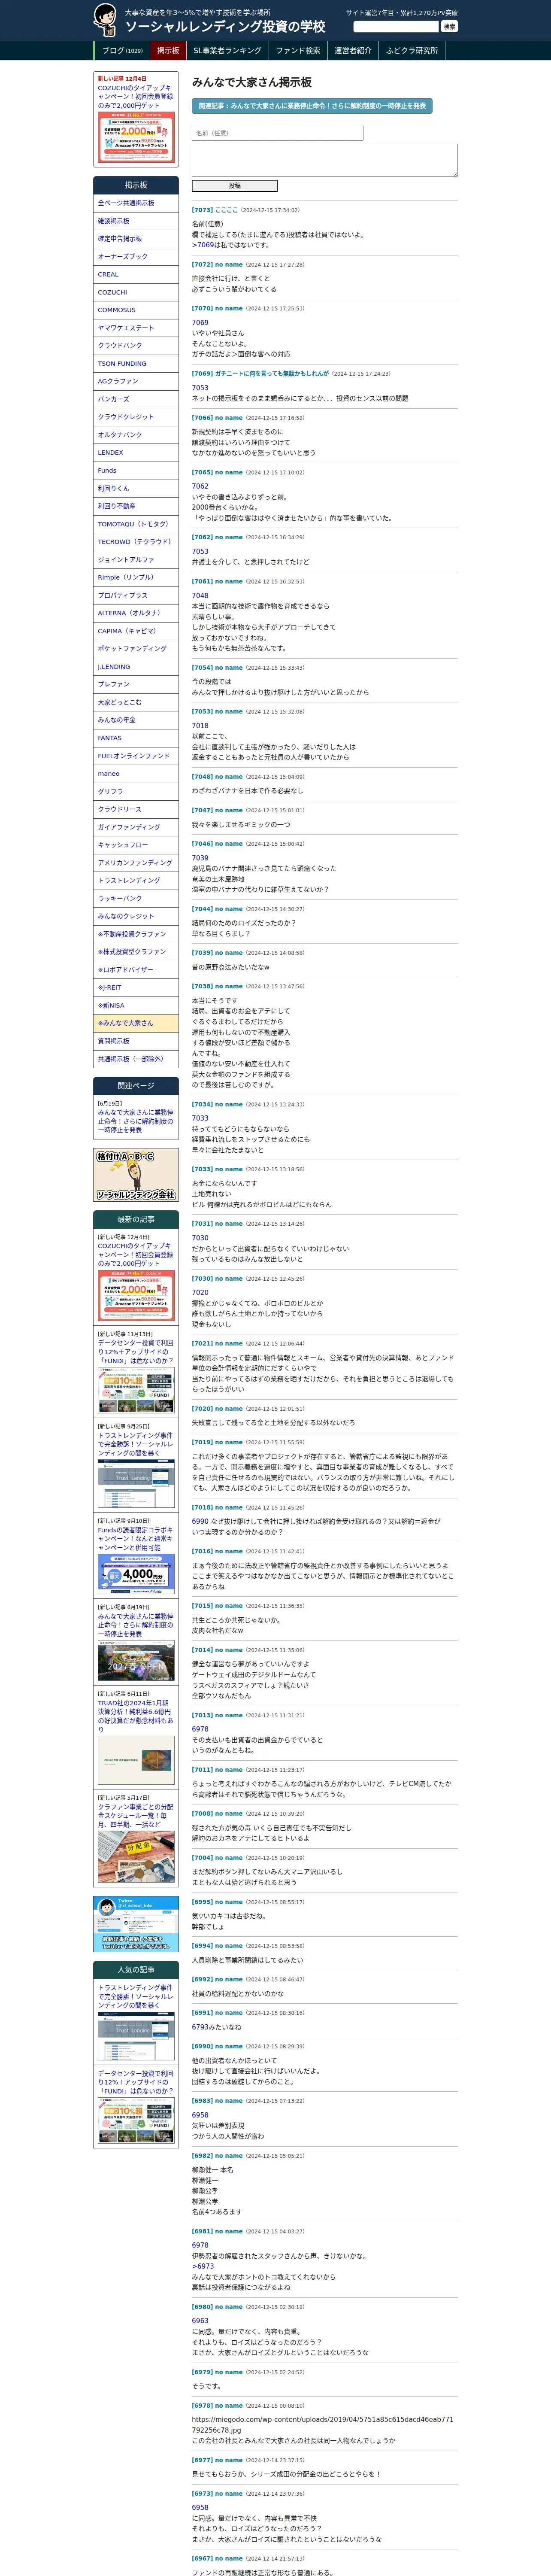Open FUNDI data center thumbnail in 最新の記事
The width and height of the screenshot is (551, 2576).
pos(136,1391)
